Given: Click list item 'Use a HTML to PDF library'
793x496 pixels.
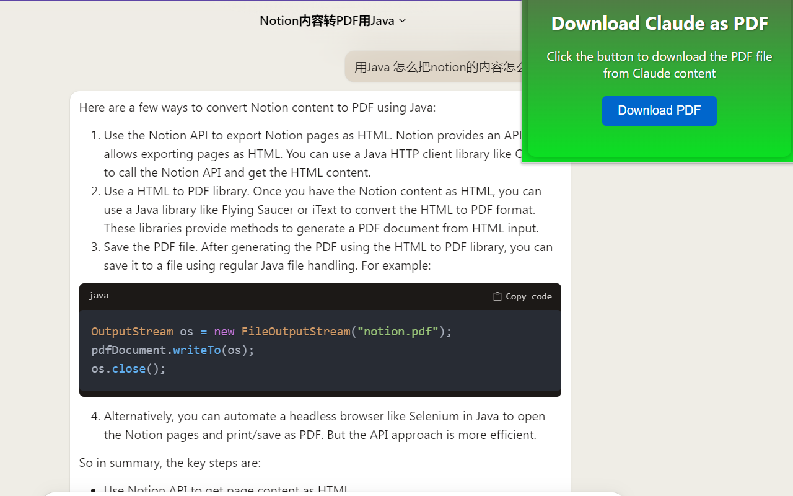Looking at the screenshot, I should 322,210.
